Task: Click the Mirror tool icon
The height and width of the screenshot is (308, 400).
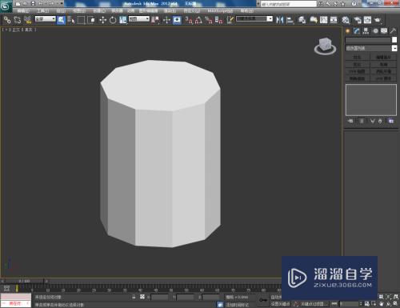Action: coord(279,20)
